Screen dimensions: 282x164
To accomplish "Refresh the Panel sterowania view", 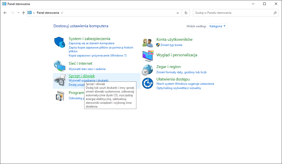I will (186, 13).
